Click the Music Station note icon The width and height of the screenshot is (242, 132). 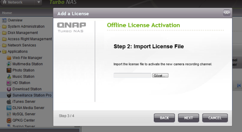pyautogui.click(x=9, y=77)
